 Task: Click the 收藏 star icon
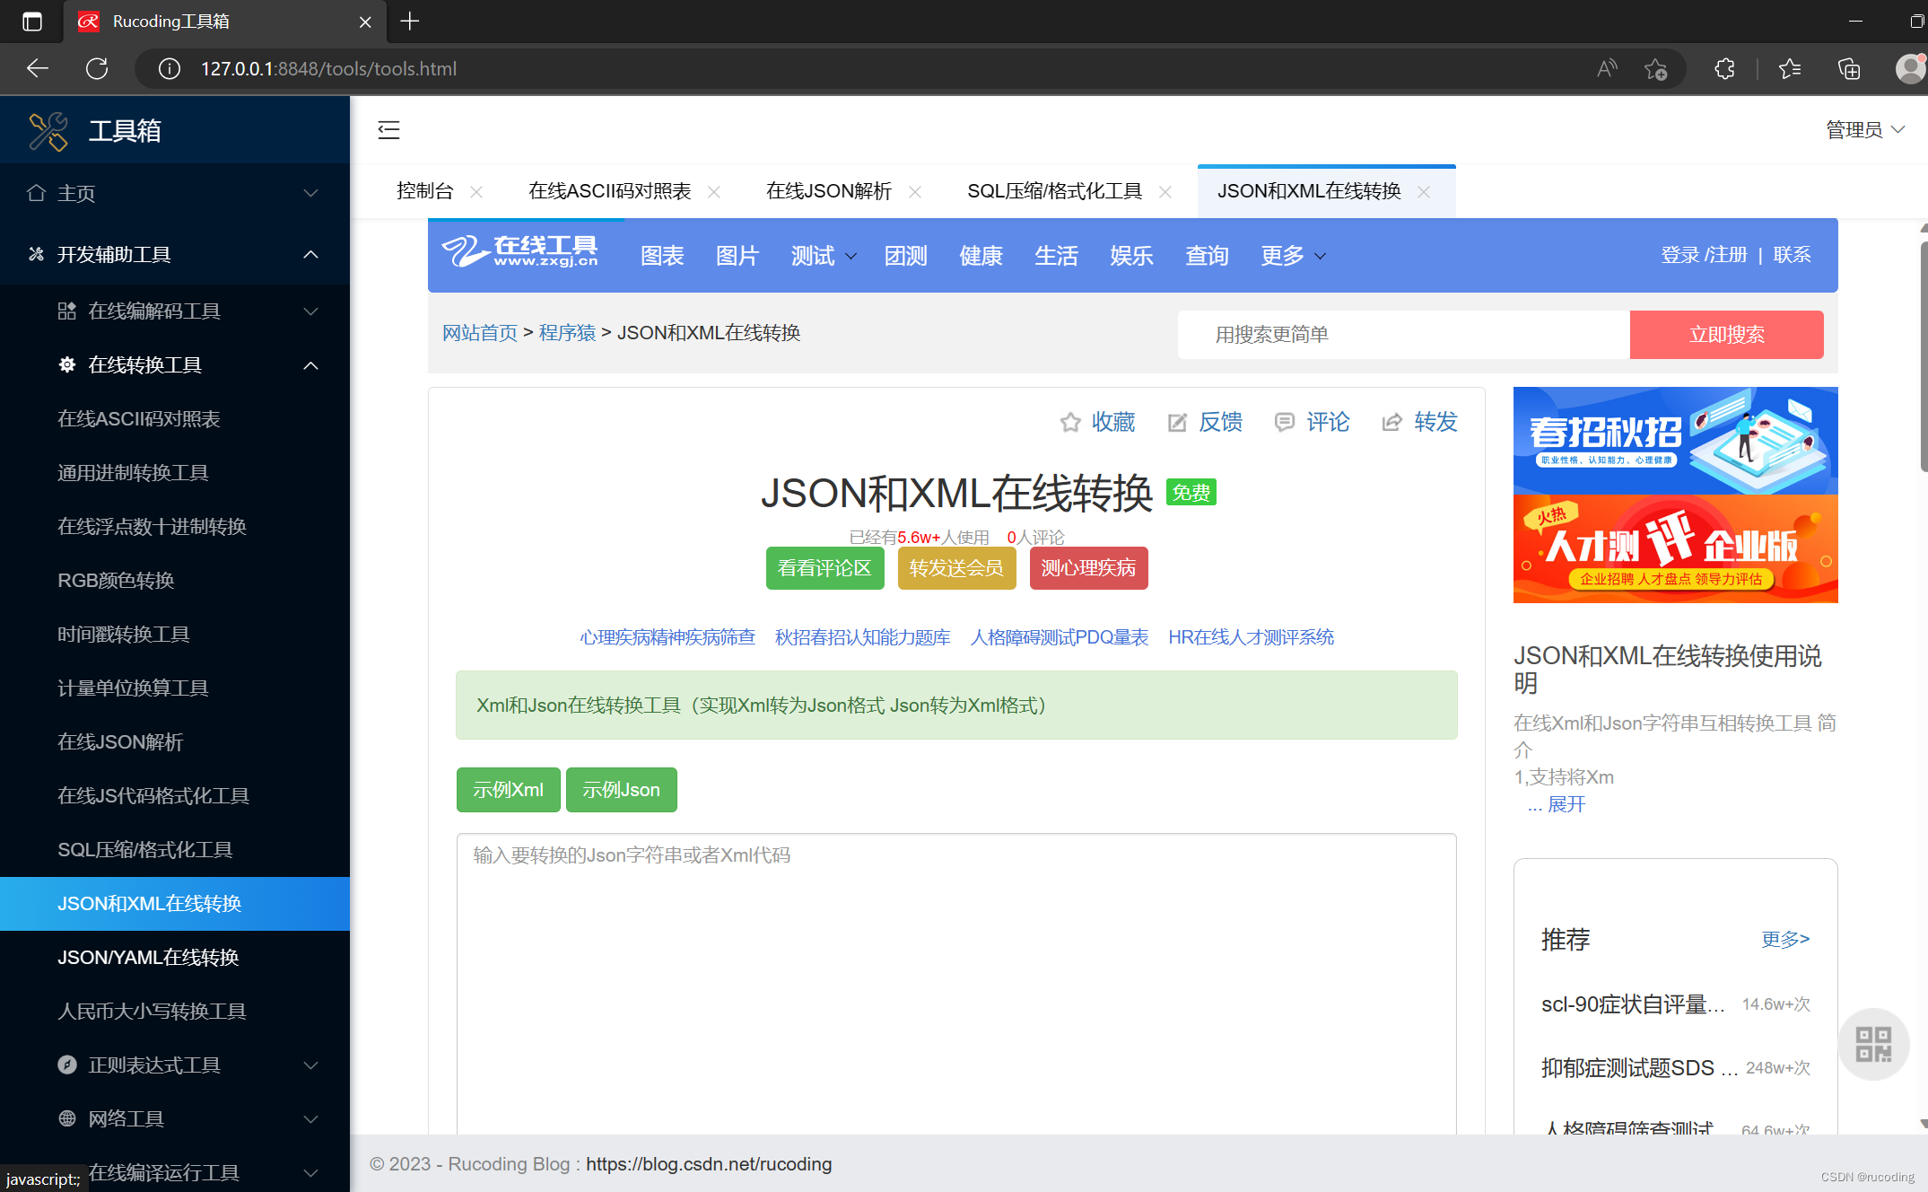pyautogui.click(x=1069, y=423)
